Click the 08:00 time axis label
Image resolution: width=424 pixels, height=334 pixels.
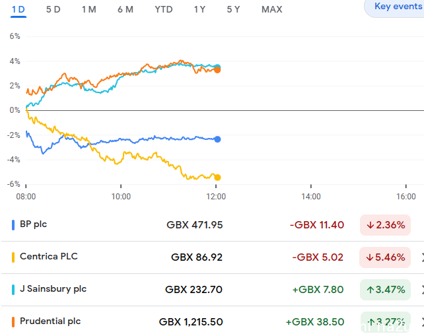26,197
